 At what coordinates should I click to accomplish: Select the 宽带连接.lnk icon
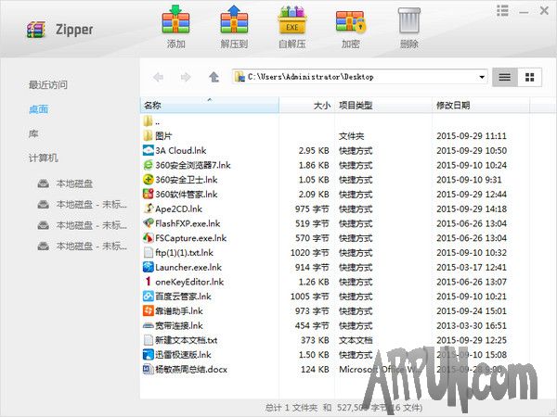[x=149, y=325]
